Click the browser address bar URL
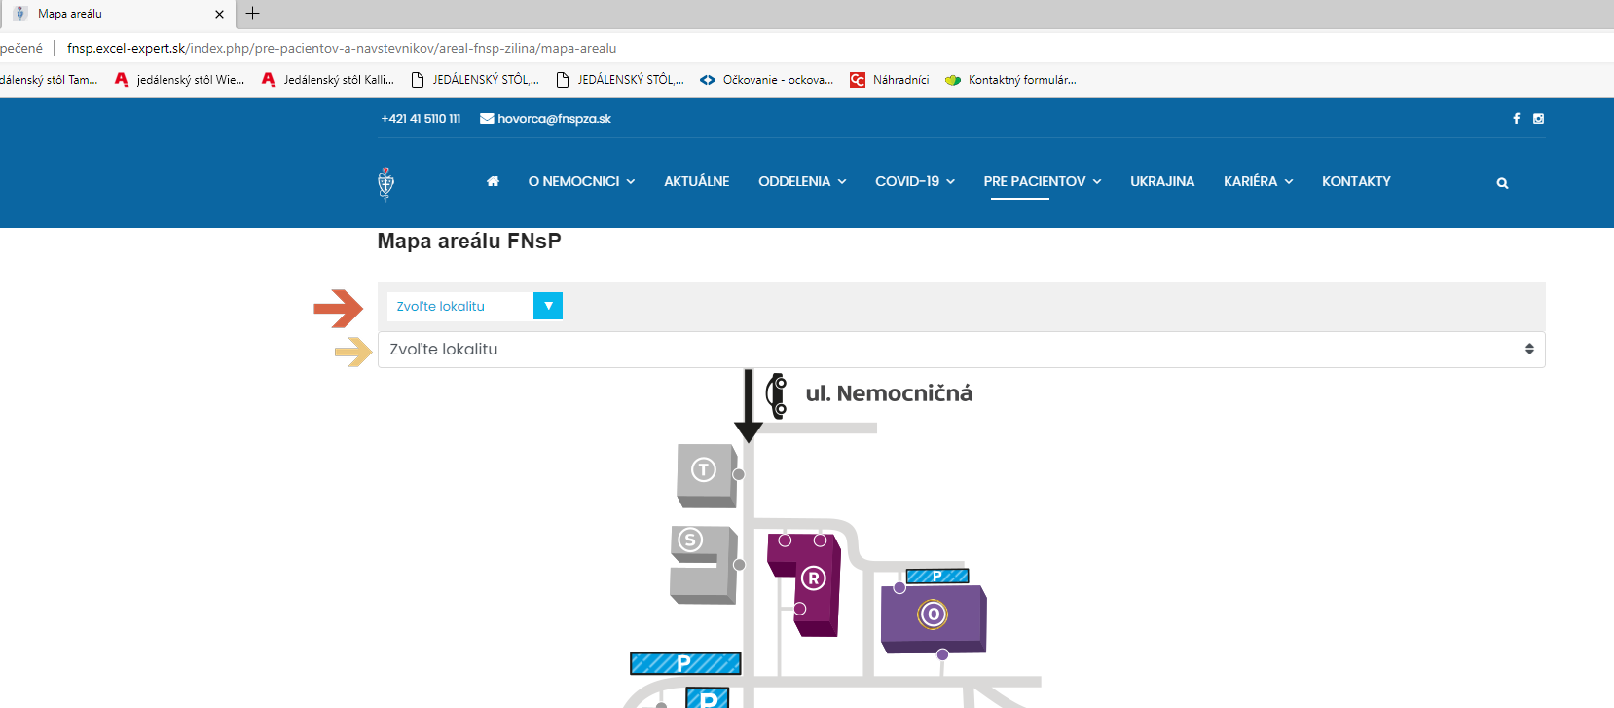Image resolution: width=1614 pixels, height=708 pixels. pos(342,48)
